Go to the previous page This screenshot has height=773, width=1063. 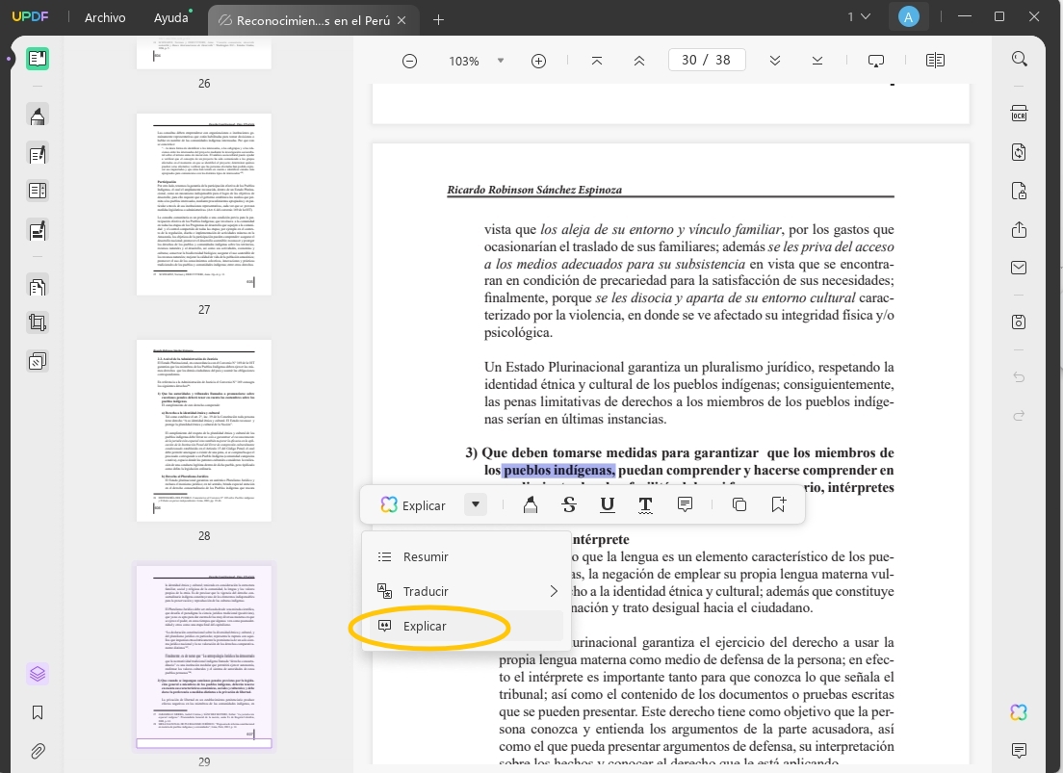click(x=638, y=61)
